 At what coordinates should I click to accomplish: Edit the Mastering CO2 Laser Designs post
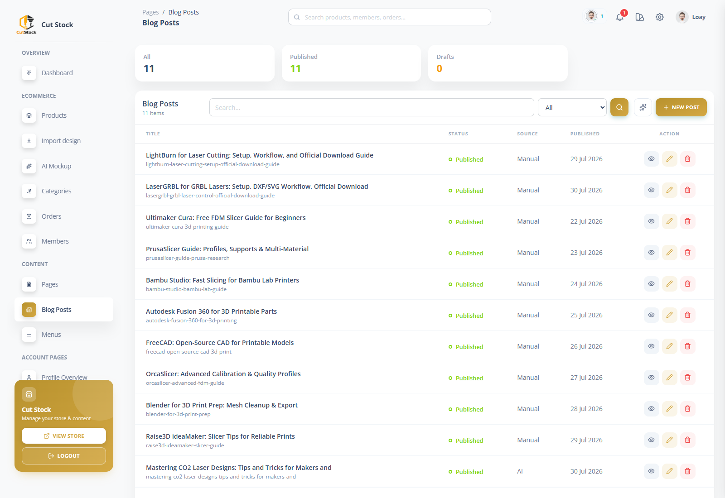670,471
